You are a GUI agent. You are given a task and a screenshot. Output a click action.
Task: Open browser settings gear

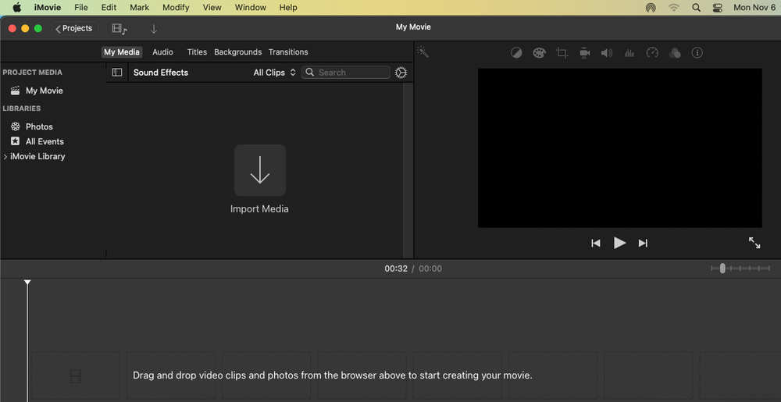pos(401,73)
